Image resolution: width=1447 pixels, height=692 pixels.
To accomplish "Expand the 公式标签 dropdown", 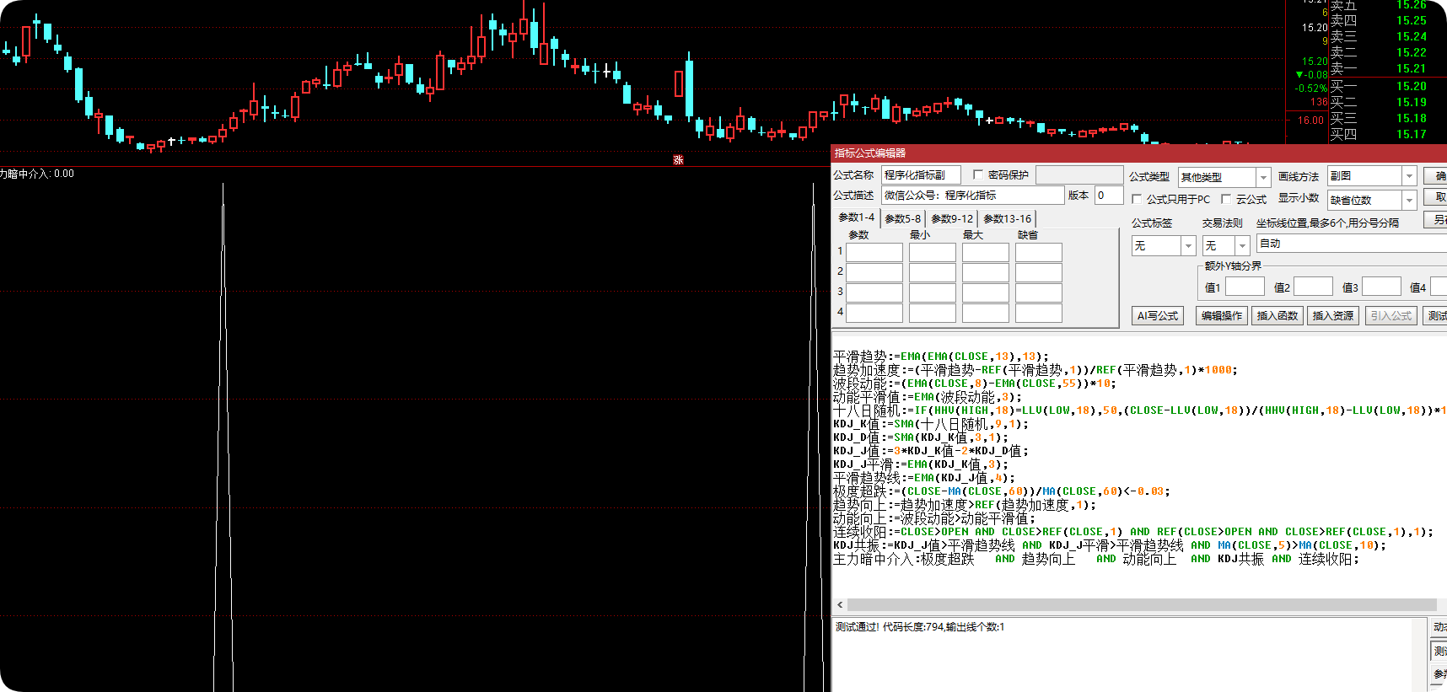I will click(x=1164, y=245).
